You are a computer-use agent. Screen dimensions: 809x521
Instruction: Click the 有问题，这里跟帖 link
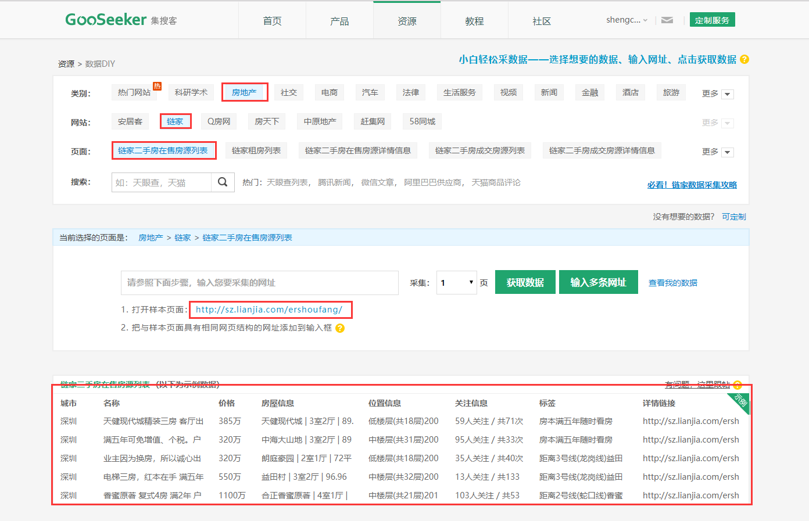(x=697, y=385)
